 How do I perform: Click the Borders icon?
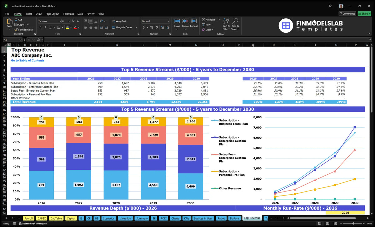pos(58,27)
